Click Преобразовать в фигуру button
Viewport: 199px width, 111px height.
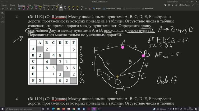[x=112, y=9]
